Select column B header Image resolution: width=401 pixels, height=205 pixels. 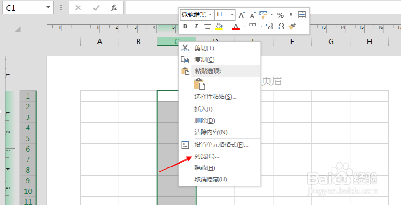click(x=138, y=41)
